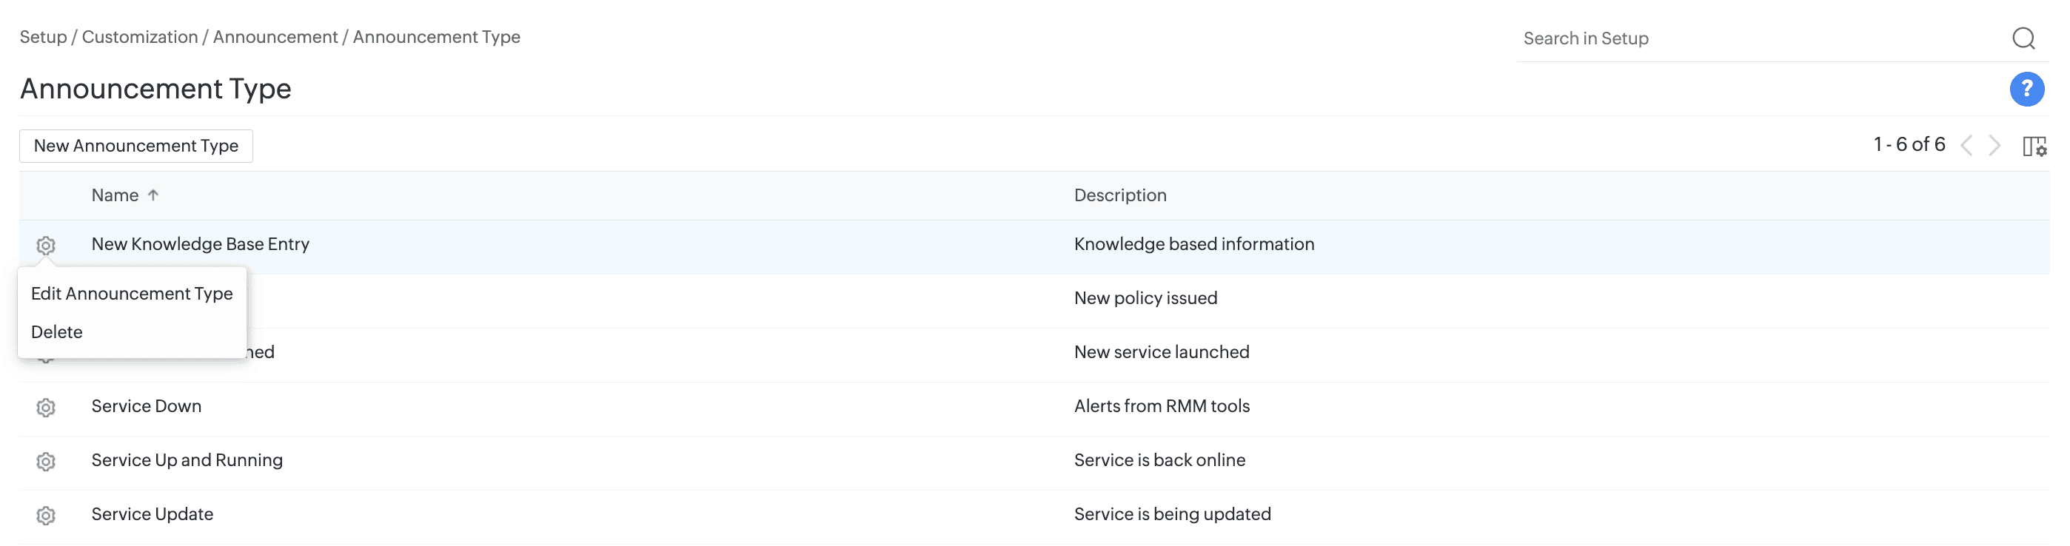The image size is (2070, 546).
Task: Click gear icon beside Service Up and Running
Action: [46, 461]
